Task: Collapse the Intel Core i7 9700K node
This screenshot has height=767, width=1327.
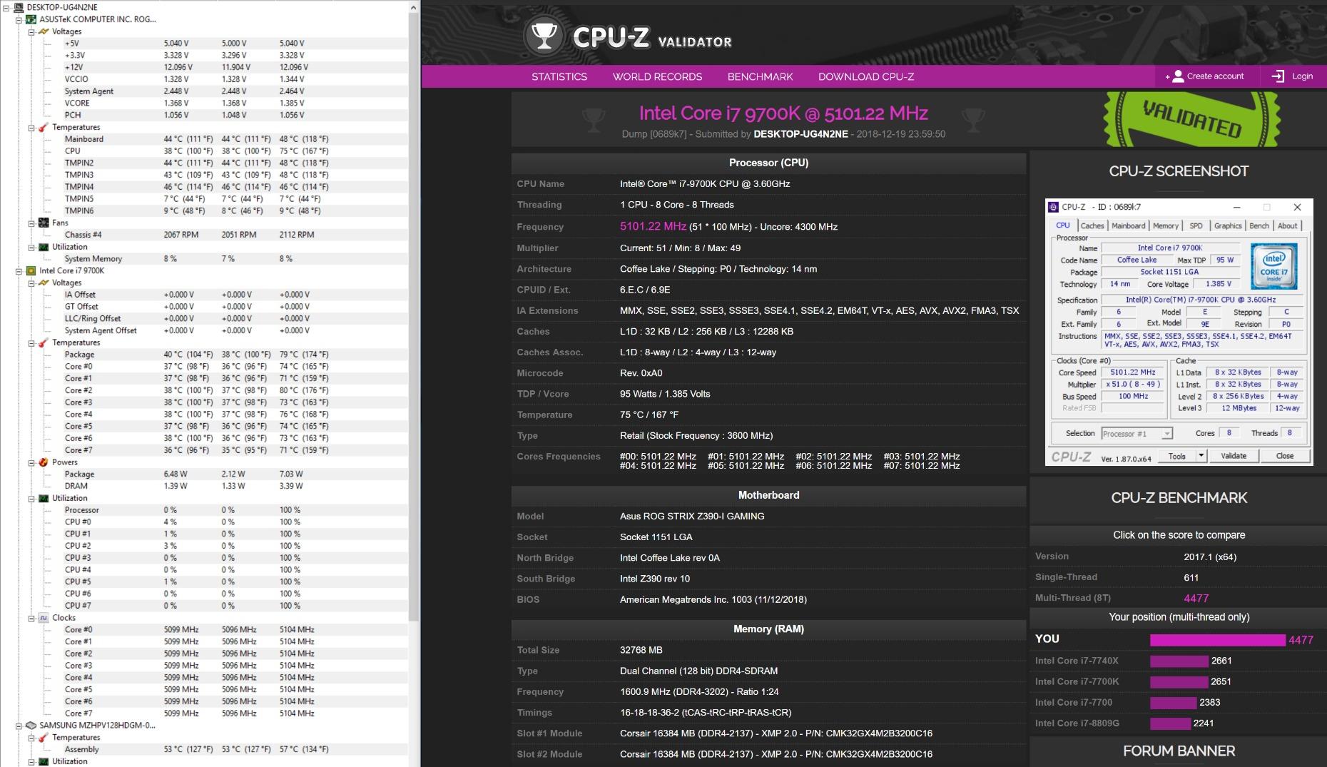Action: coord(19,271)
